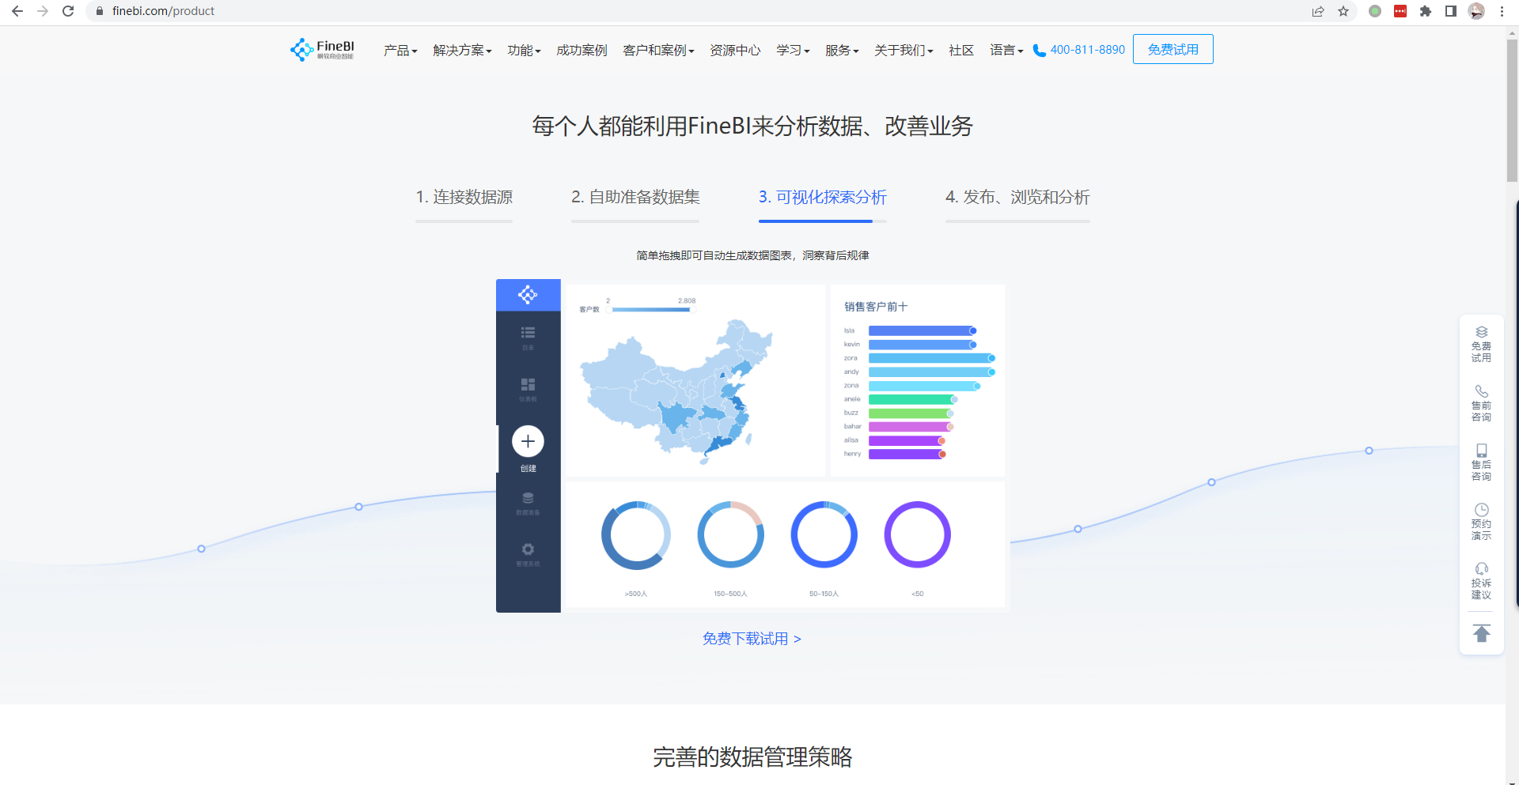Reload the page

coord(68,11)
